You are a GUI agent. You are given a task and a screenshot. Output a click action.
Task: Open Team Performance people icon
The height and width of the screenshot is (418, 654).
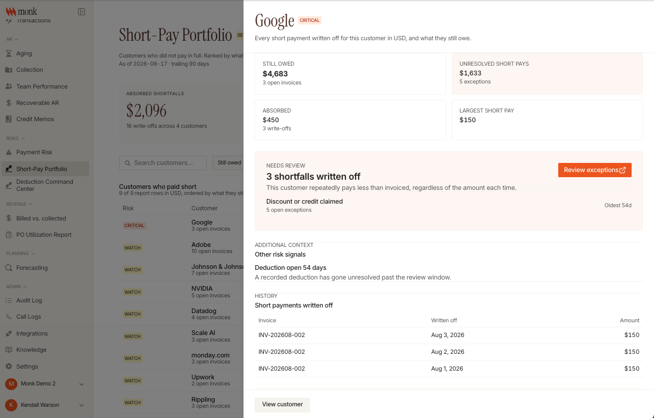click(x=9, y=87)
